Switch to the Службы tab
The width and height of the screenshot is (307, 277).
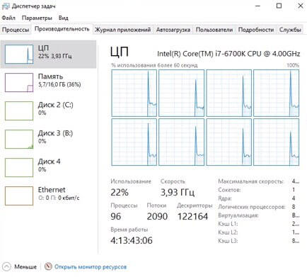coord(290,30)
